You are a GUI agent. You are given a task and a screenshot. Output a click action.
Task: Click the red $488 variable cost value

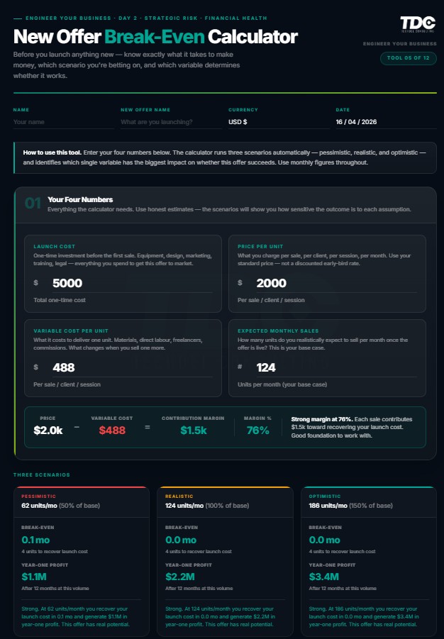(x=112, y=430)
